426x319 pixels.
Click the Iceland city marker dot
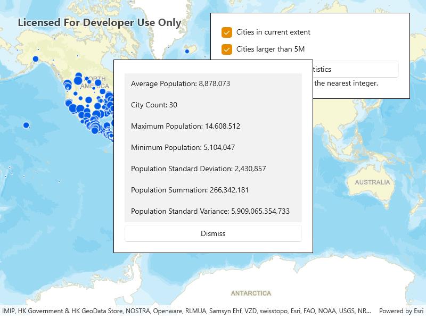[187, 51]
